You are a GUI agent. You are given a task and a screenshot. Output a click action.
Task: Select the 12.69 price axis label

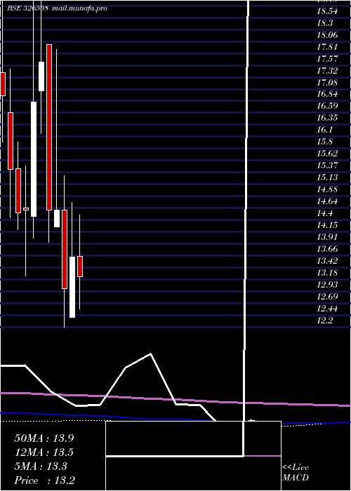click(327, 296)
